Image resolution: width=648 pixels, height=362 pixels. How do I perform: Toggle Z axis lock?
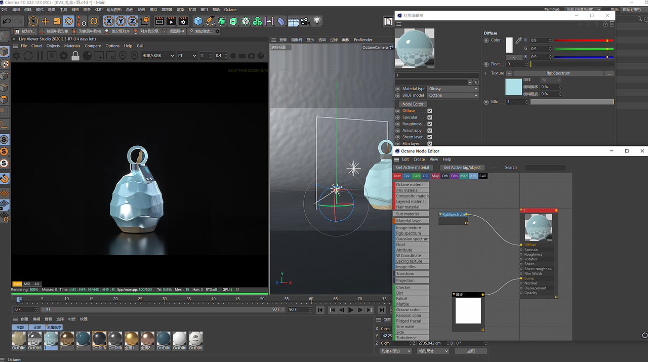[132, 21]
